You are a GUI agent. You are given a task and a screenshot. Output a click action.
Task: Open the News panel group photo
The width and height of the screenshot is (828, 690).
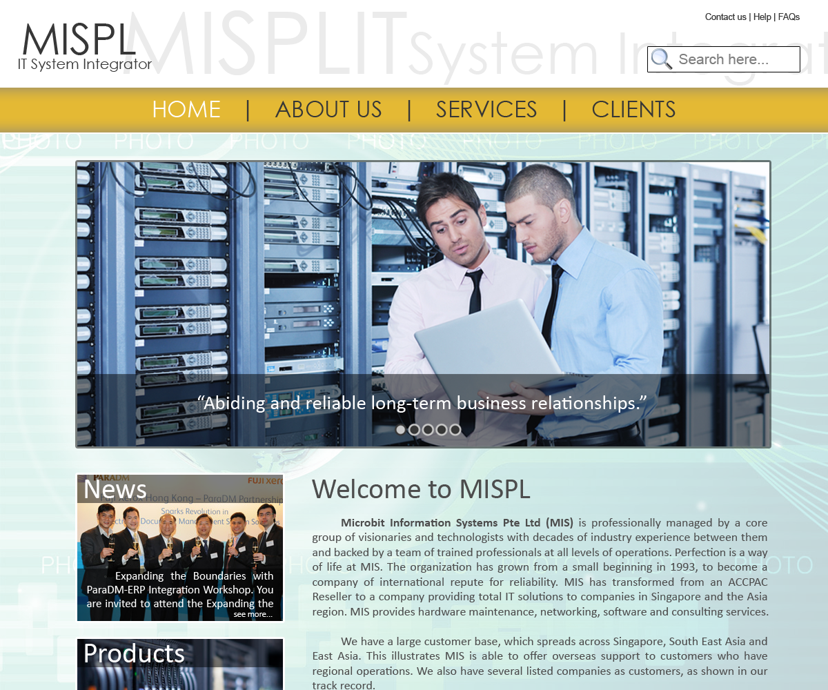tap(179, 547)
